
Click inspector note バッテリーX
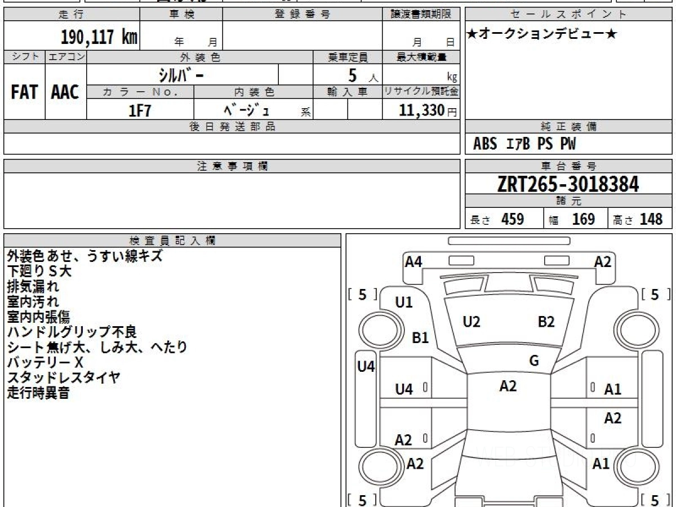45,362
